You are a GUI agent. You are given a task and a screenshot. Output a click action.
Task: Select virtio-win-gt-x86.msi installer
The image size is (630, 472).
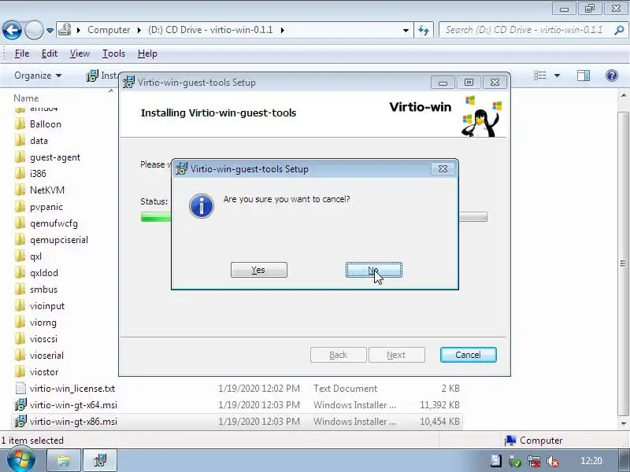click(x=73, y=422)
